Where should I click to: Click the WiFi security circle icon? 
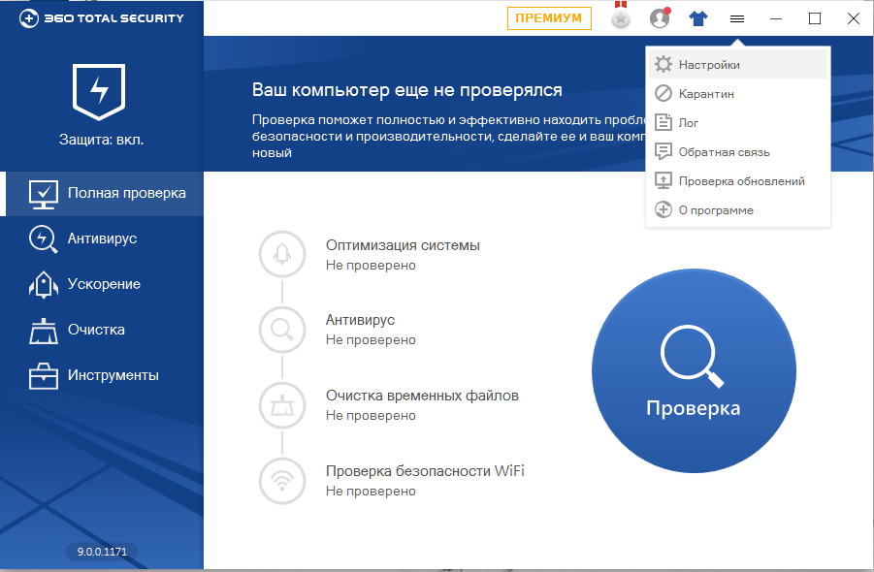coord(282,481)
